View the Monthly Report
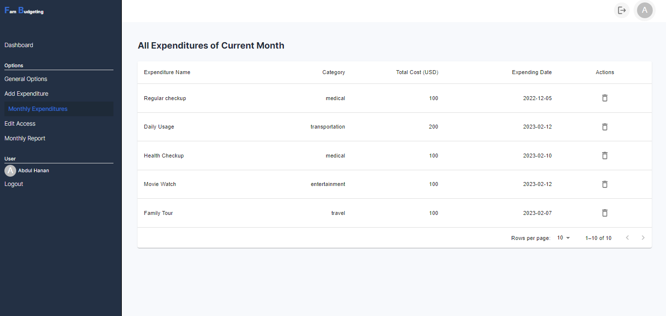The height and width of the screenshot is (316, 666). (25, 138)
